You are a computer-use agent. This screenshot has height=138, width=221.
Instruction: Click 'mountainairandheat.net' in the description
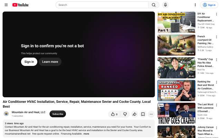point(18,134)
